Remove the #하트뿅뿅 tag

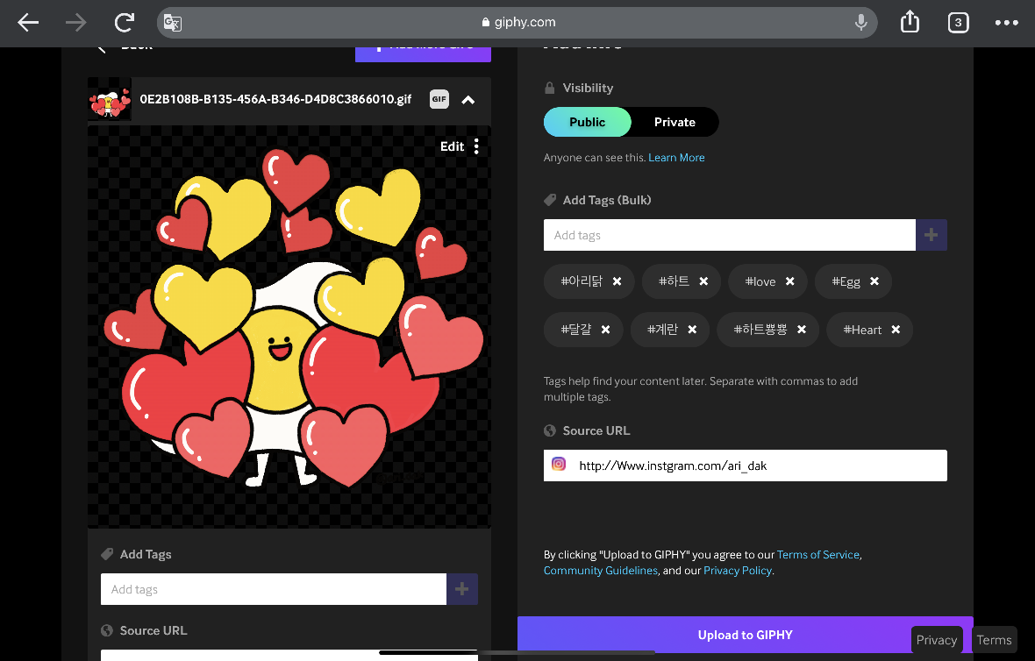(x=802, y=330)
